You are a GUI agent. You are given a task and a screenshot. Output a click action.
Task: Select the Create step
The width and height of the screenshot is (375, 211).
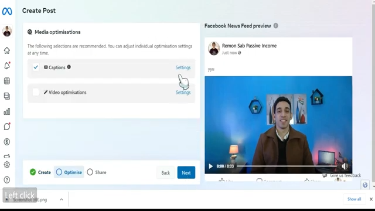[x=40, y=172]
